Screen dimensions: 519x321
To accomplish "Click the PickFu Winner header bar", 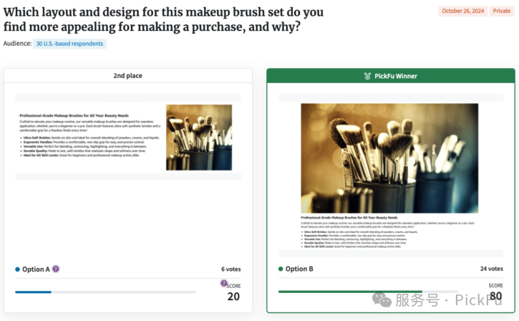I will (x=391, y=75).
